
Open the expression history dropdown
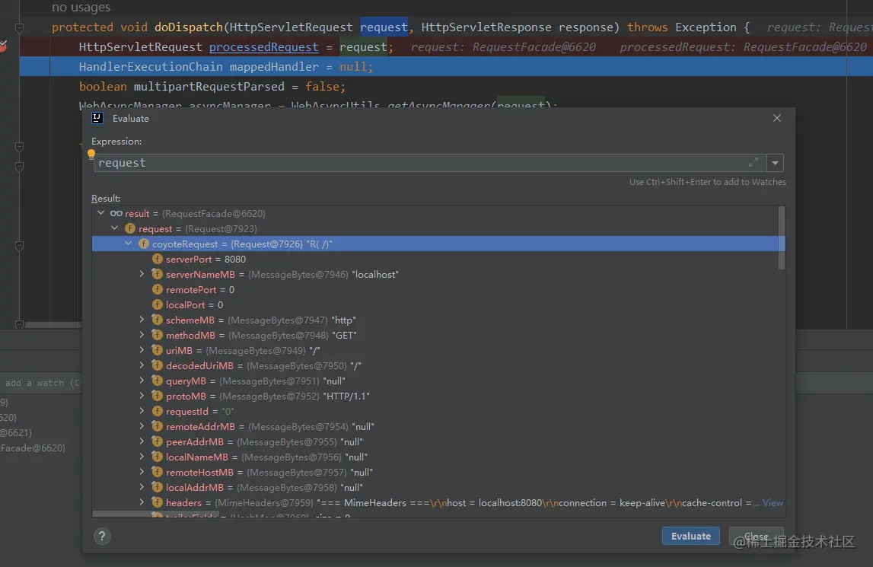pyautogui.click(x=775, y=162)
